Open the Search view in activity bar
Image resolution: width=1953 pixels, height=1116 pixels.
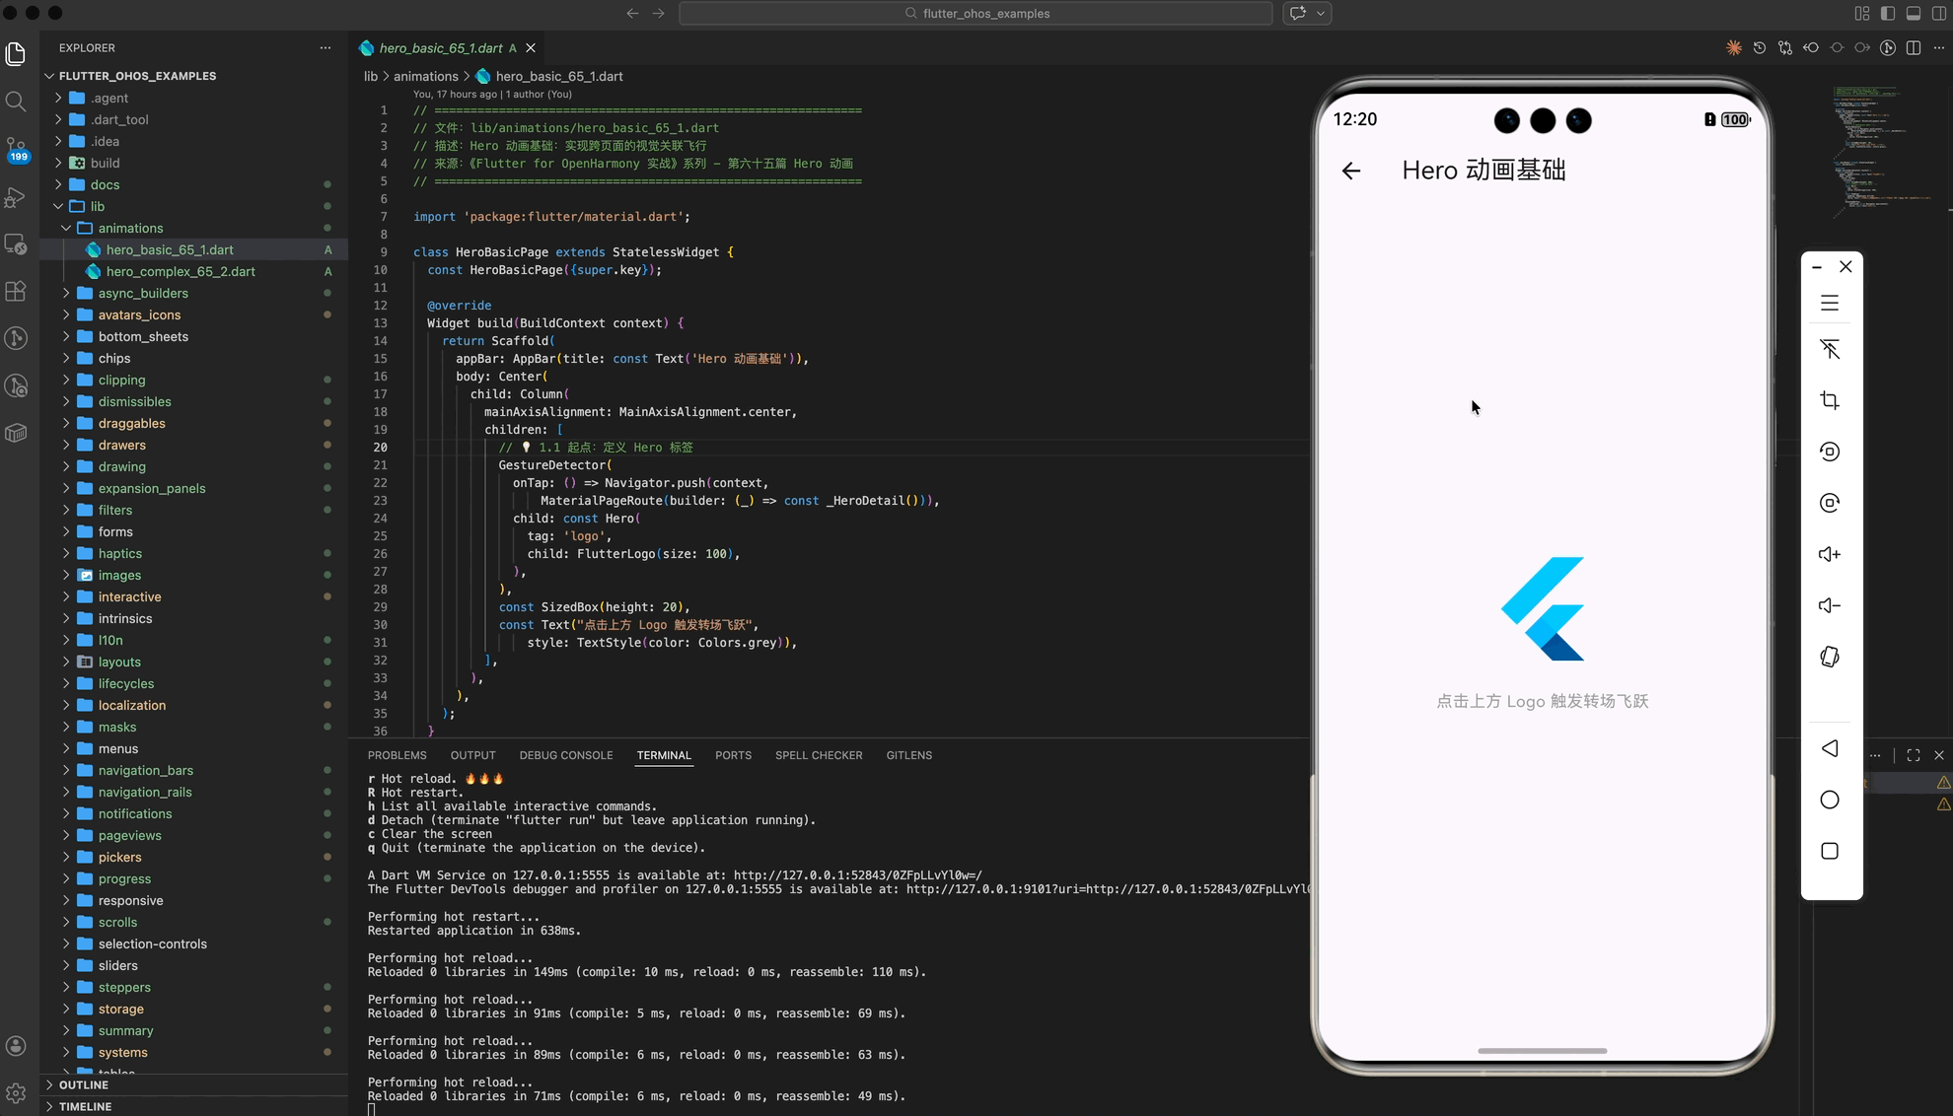pyautogui.click(x=16, y=102)
